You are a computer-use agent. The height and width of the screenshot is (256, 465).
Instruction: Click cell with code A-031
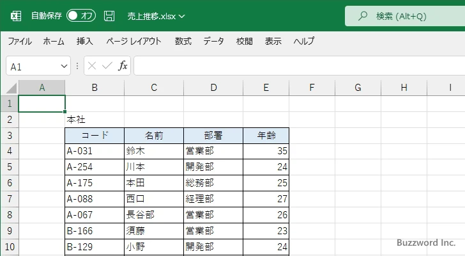(95, 151)
